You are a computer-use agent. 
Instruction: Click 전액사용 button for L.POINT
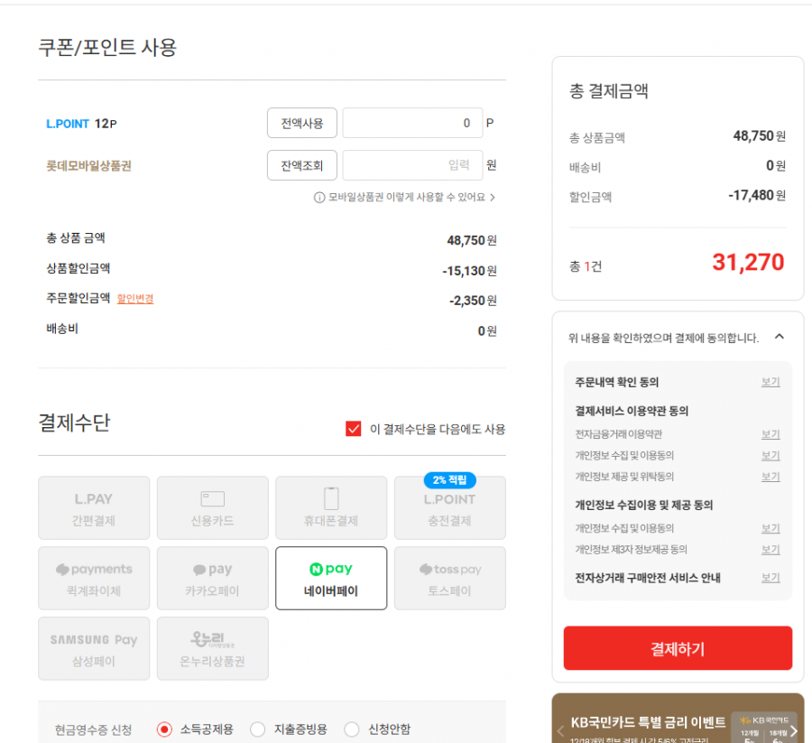(301, 123)
